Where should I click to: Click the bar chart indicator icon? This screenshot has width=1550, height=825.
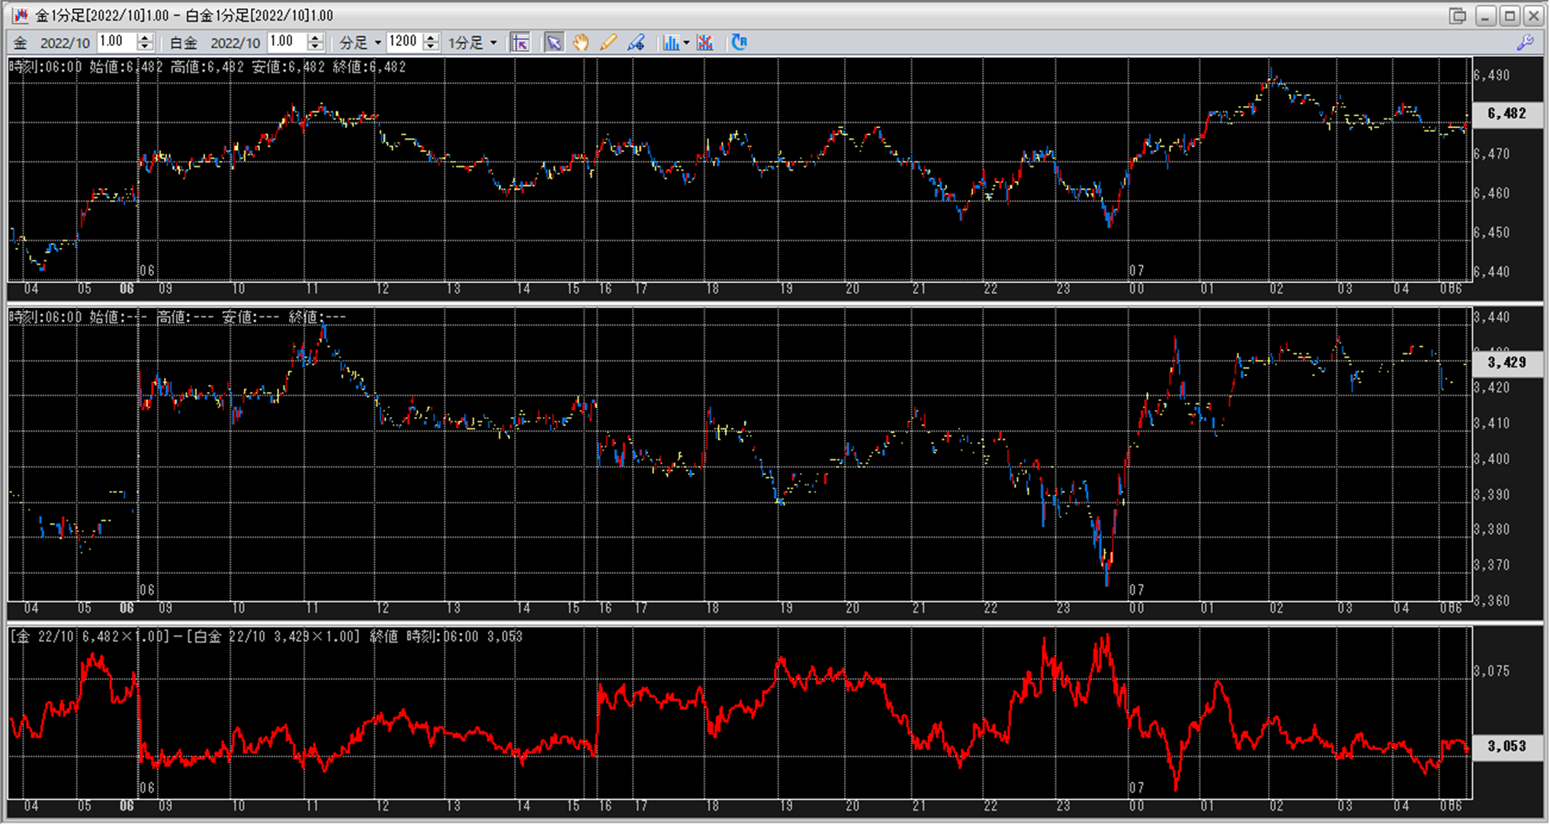coord(670,43)
